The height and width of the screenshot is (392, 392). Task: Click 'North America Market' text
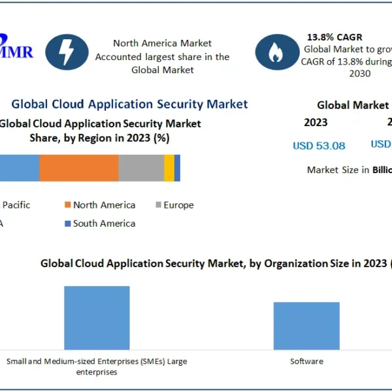(x=163, y=43)
